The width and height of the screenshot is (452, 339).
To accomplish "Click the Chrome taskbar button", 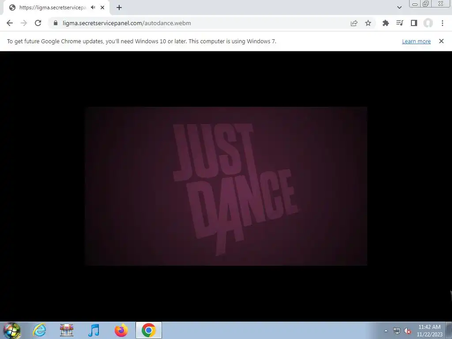I will click(x=149, y=330).
